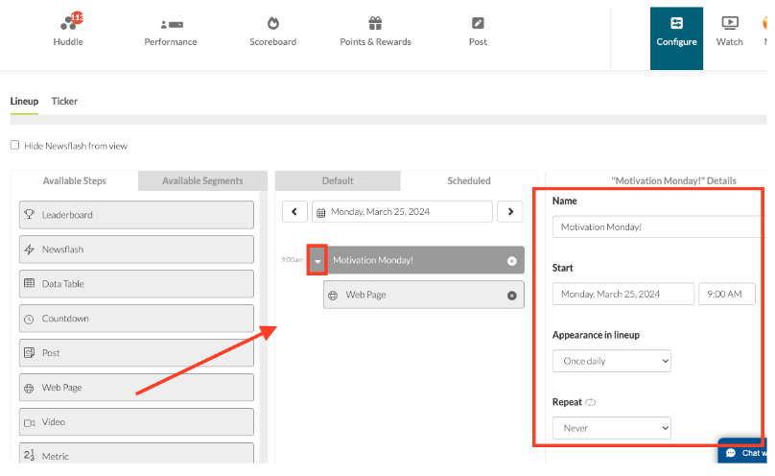The image size is (775, 476).
Task: Click the Countdown step button
Action: pyautogui.click(x=136, y=319)
